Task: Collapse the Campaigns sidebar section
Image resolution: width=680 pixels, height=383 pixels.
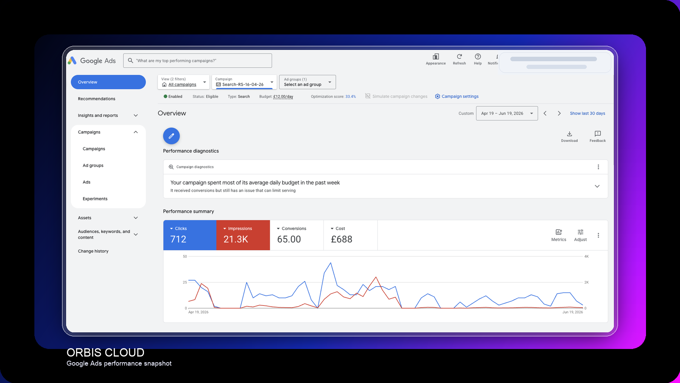Action: click(136, 132)
